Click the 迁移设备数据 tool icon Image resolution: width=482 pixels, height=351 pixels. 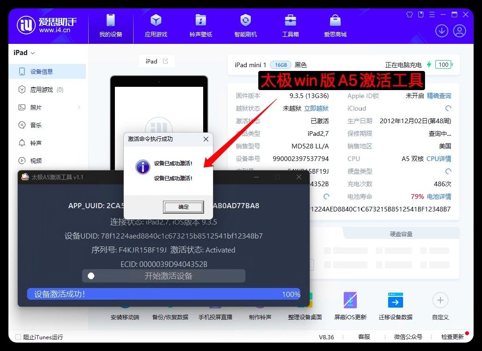click(x=395, y=300)
